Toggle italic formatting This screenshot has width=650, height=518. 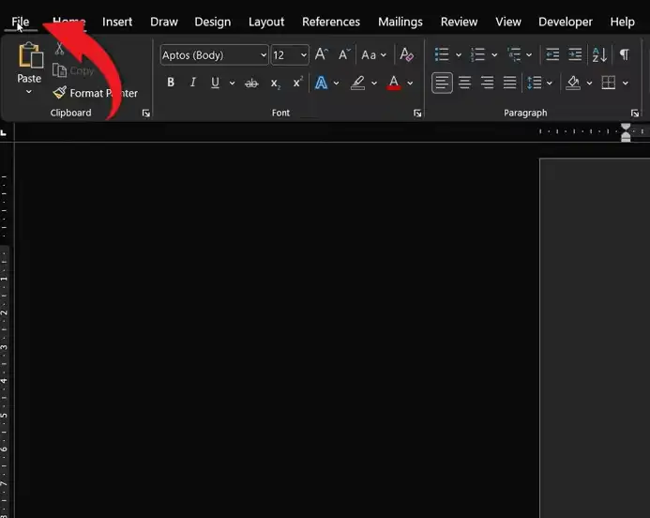click(193, 83)
